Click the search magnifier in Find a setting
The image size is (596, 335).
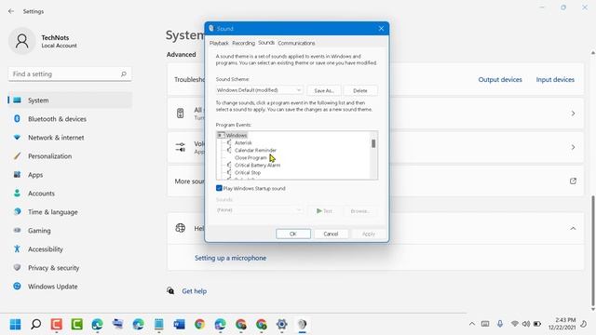tap(124, 74)
